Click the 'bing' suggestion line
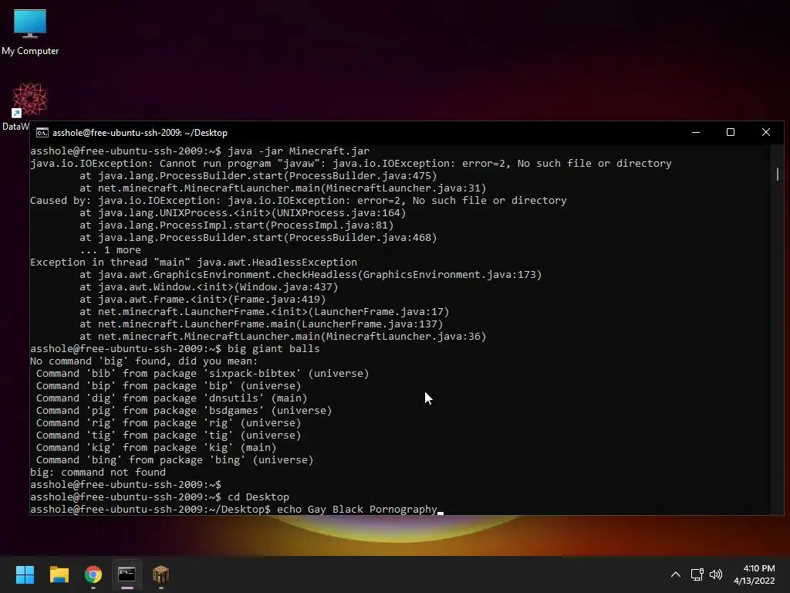 [175, 460]
